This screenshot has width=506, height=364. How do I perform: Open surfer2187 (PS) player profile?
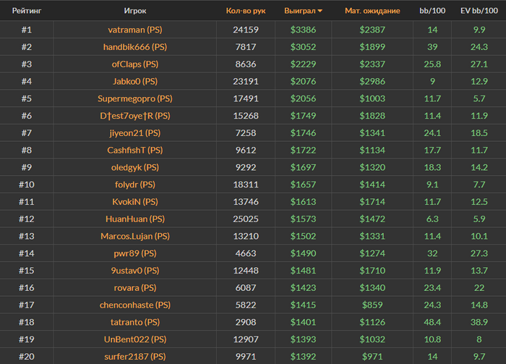(x=135, y=357)
